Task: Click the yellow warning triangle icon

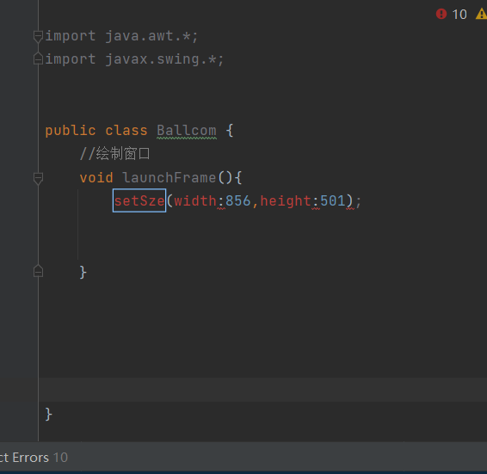Action: click(482, 14)
